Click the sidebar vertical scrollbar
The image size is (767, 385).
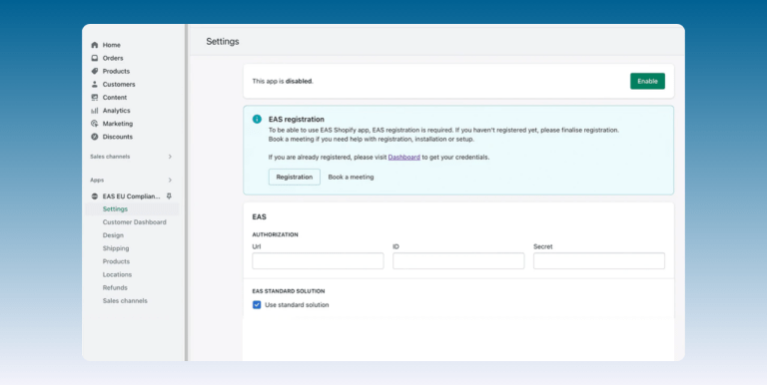(187, 192)
